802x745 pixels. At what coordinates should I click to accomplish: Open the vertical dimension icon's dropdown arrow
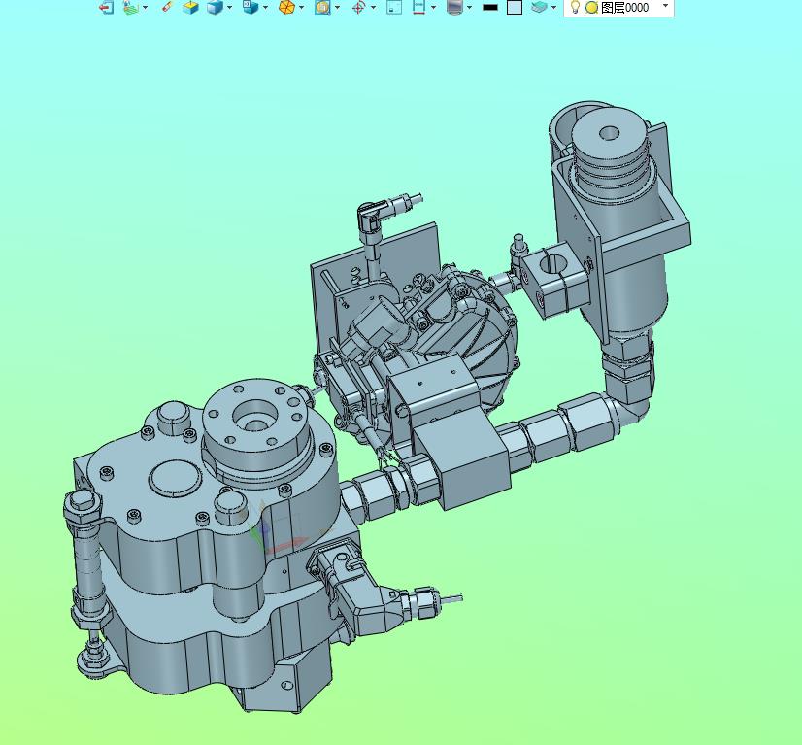(x=434, y=7)
